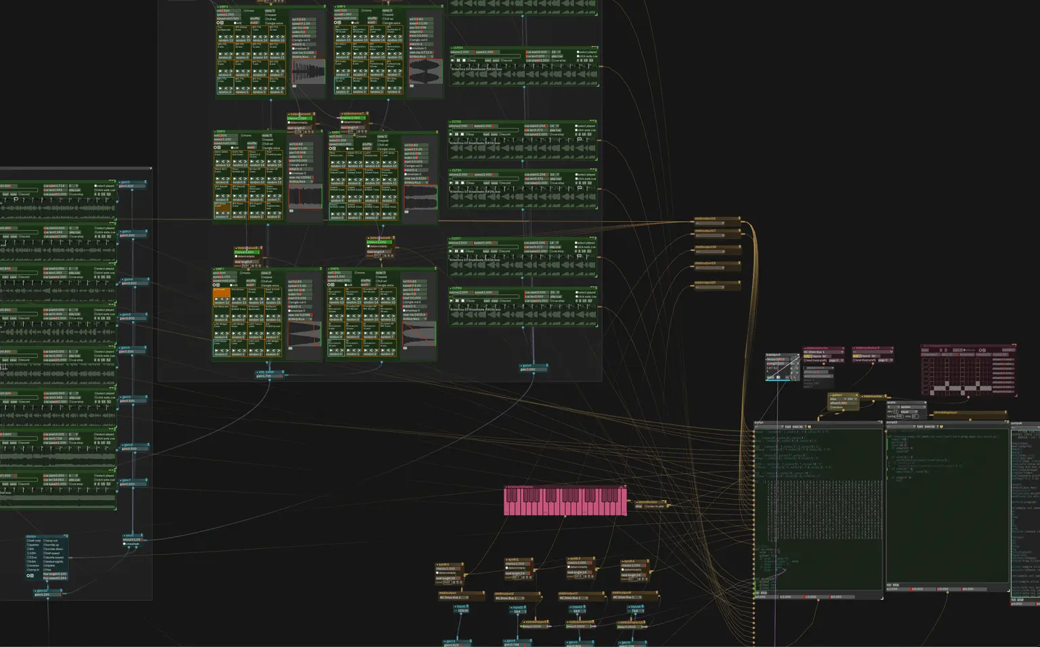
Task: Open the question-mark help on the script module
Action: point(806,426)
